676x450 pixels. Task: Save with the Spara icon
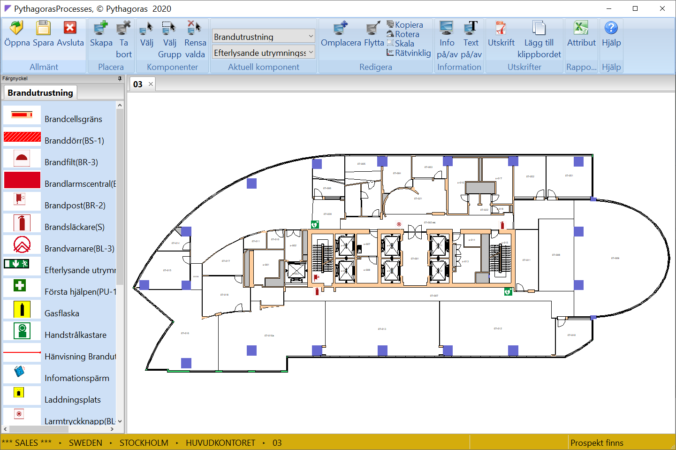point(43,28)
